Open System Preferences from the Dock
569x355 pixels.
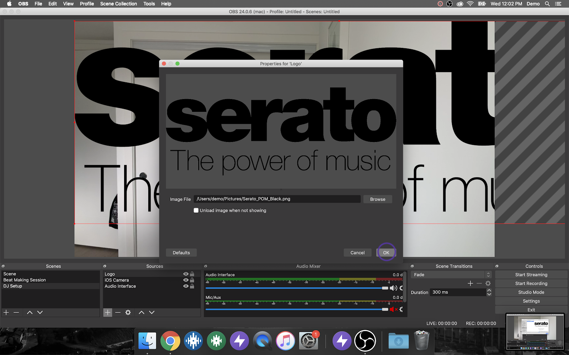tap(308, 341)
